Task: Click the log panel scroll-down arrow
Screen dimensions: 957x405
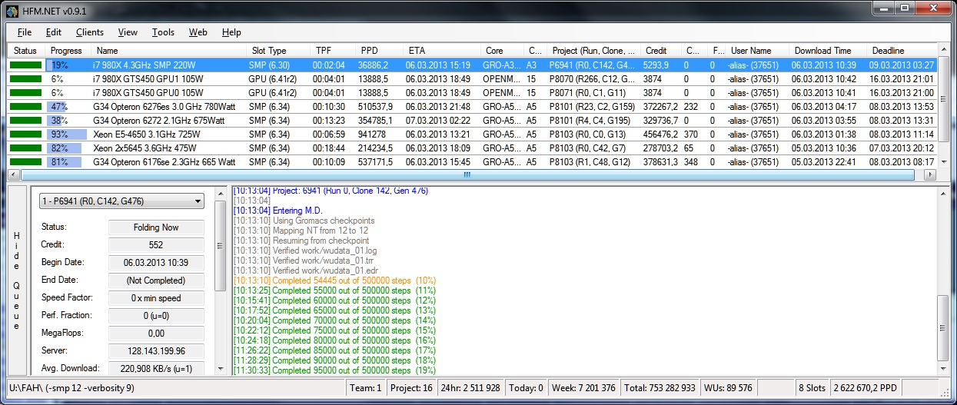Action: point(942,370)
